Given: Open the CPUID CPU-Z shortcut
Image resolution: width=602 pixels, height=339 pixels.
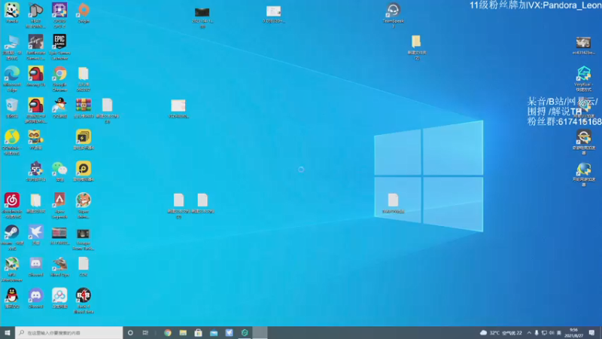Looking at the screenshot, I should point(59,15).
